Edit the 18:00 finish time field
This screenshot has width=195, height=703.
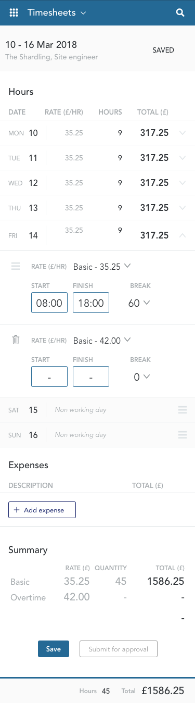click(x=91, y=303)
